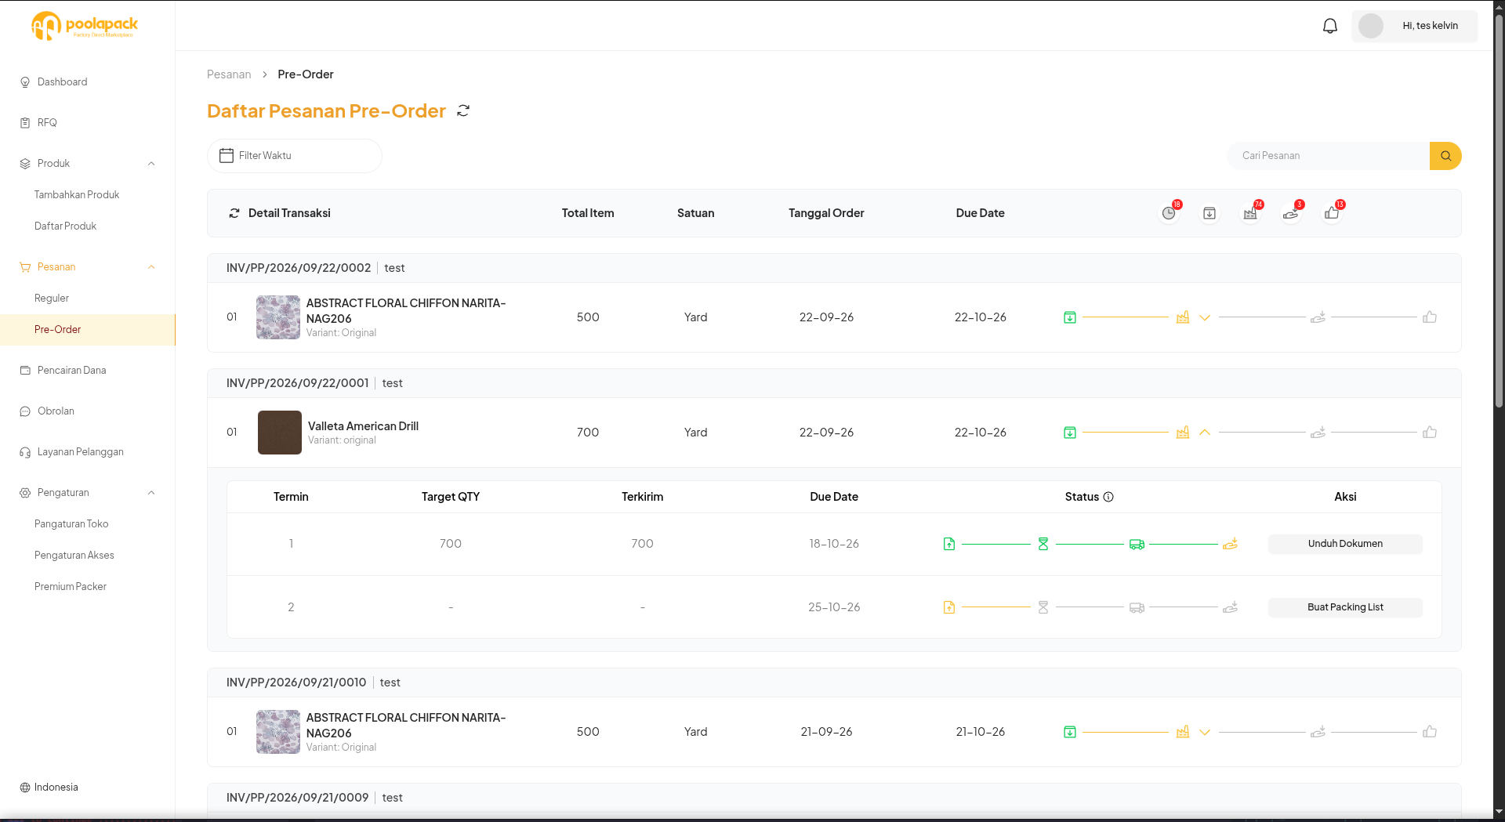Viewport: 1505px width, 822px height.
Task: Click Buat Packing List button
Action: coord(1345,607)
